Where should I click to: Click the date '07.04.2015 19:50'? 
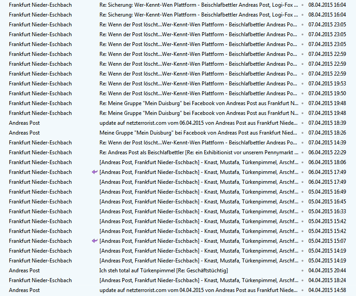pyautogui.click(x=327, y=93)
